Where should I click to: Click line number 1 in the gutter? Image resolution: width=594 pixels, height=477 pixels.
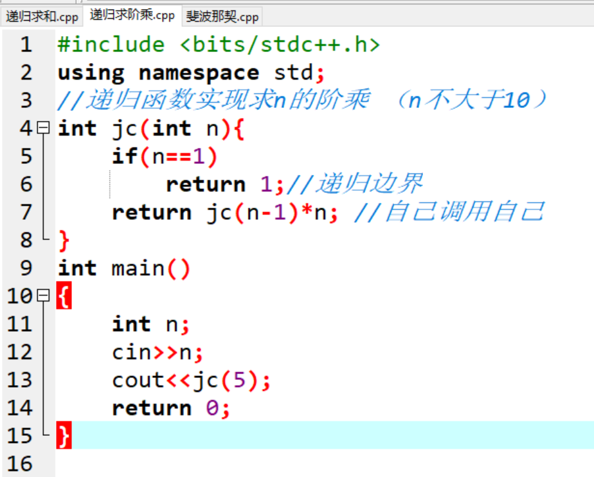25,44
